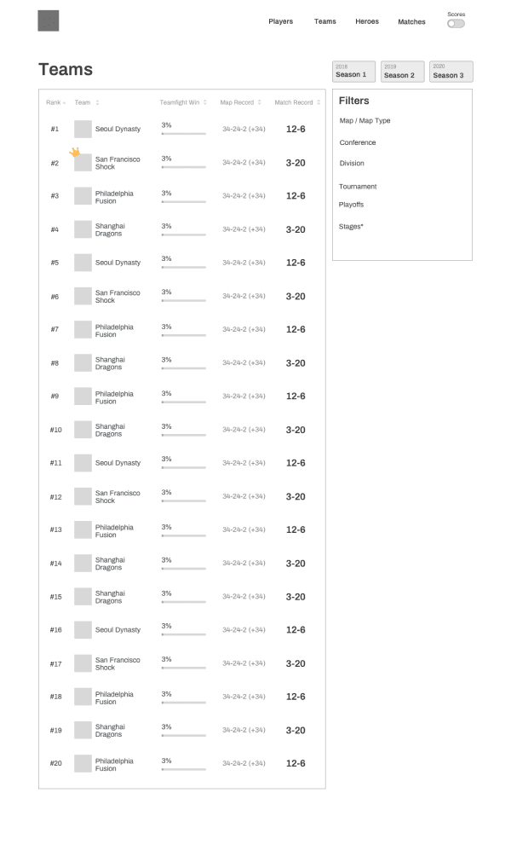Switch to the 2020 Season 3 tab
The height and width of the screenshot is (868, 511).
(x=451, y=72)
